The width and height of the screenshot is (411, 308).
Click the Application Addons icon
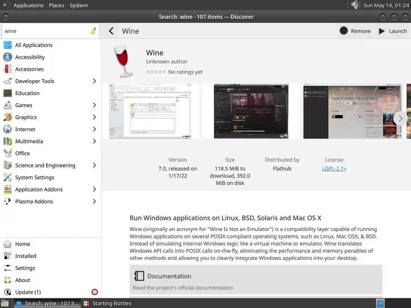(x=8, y=190)
